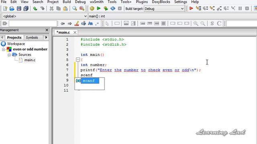Open Find with the magnifier icon

tap(75, 8)
